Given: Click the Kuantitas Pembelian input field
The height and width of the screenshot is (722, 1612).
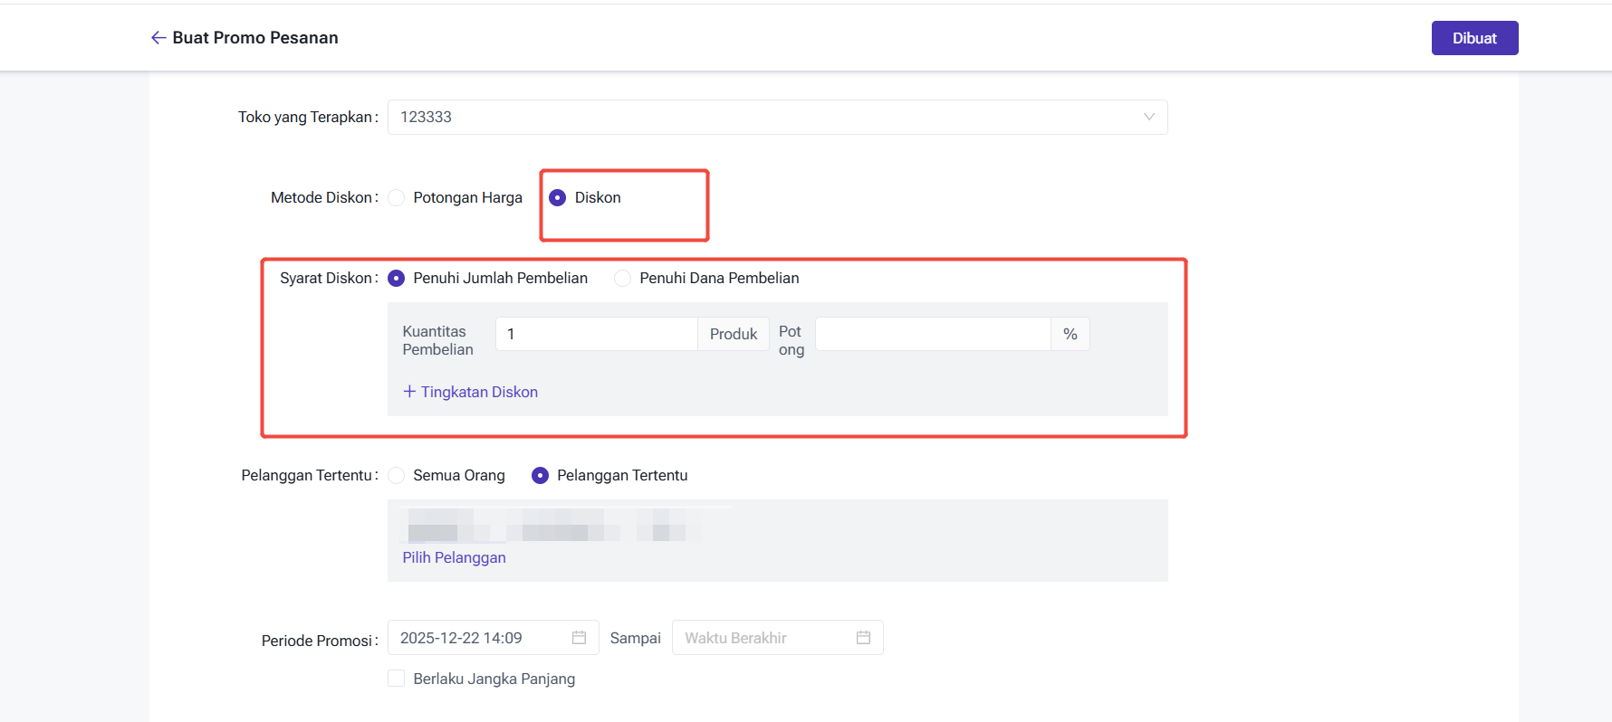Looking at the screenshot, I should tap(596, 334).
